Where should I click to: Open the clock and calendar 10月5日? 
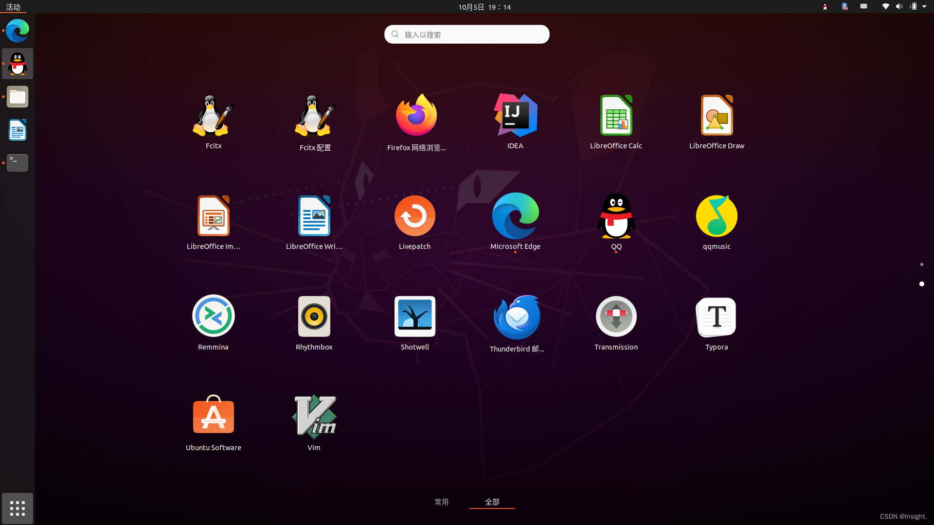click(485, 7)
